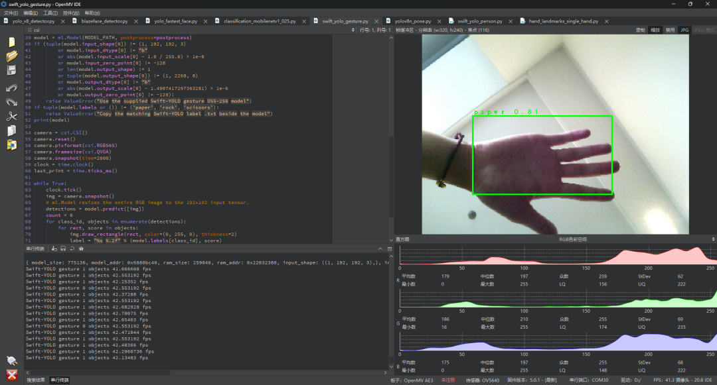Screen dimensions: 717x385
Task: Click the 未注册 unregistered link
Action: [447, 380]
